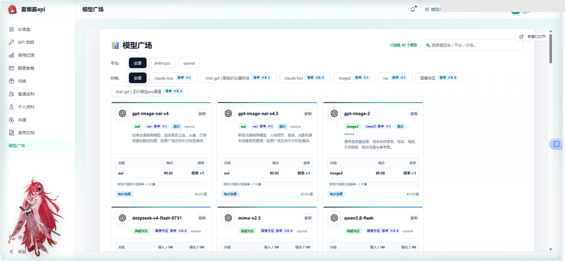The image size is (565, 261).
Task: Click OpenAI logo on qwen3.6-flash card
Action: pyautogui.click(x=334, y=218)
